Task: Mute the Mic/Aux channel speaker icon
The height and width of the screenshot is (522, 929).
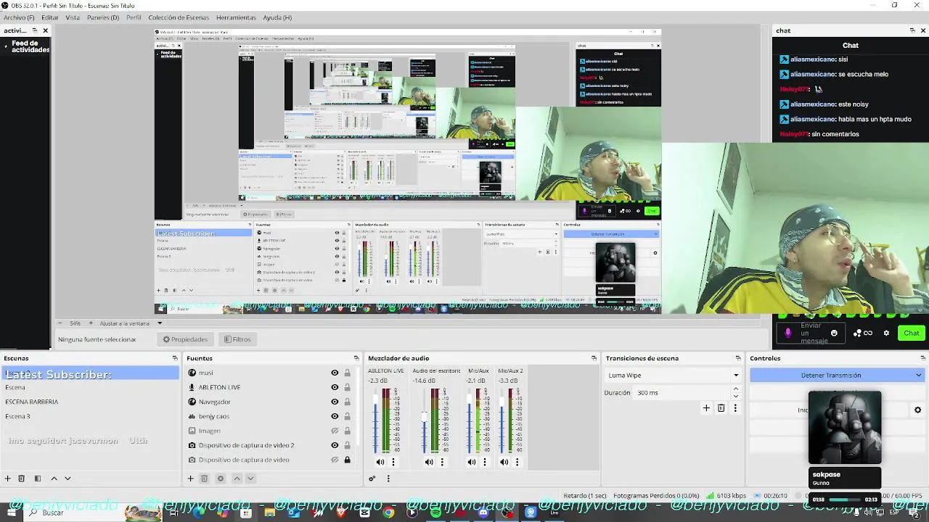Action: (472, 462)
